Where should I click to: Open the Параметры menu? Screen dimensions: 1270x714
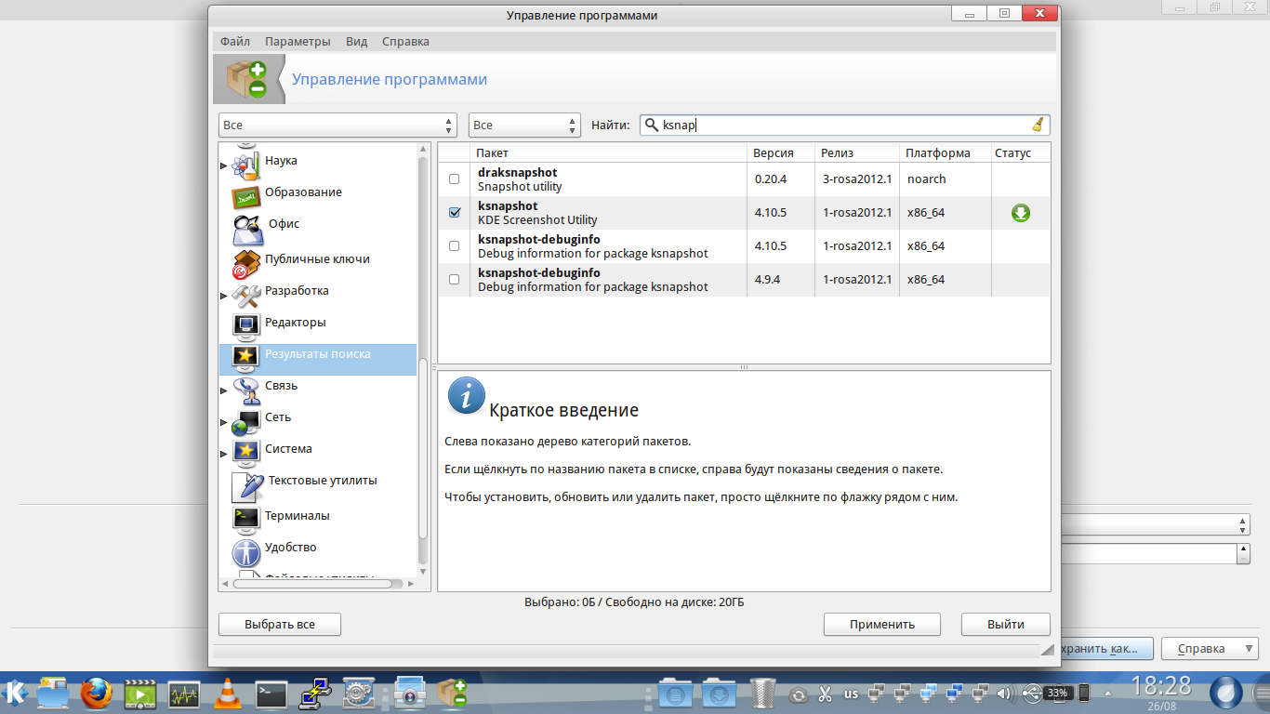point(298,42)
